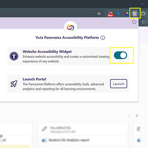Click the Website Accessibility Widget heading
The height and width of the screenshot is (148, 148).
click(x=47, y=51)
